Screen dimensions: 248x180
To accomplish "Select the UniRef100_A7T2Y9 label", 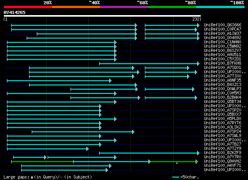I will pos(222,149).
